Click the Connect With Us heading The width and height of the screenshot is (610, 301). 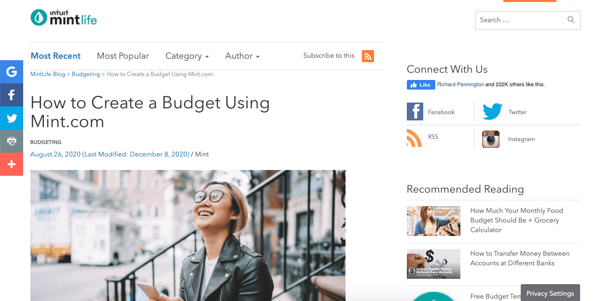coord(447,69)
